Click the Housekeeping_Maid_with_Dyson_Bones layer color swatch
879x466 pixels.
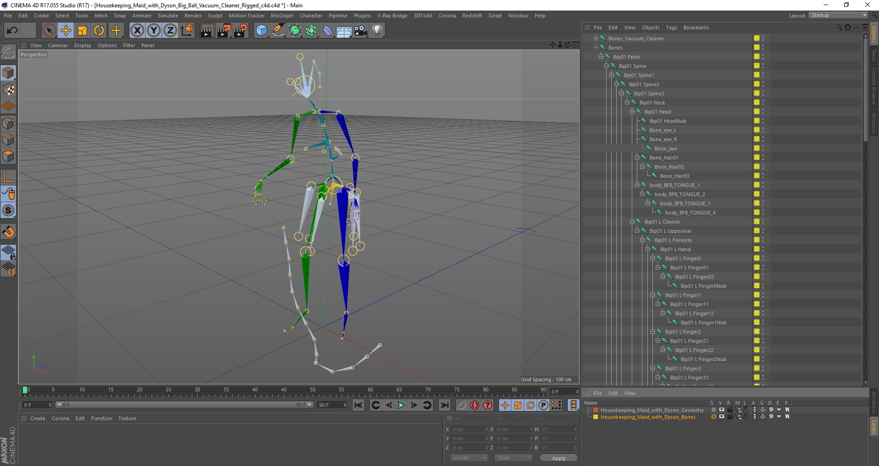pyautogui.click(x=596, y=417)
